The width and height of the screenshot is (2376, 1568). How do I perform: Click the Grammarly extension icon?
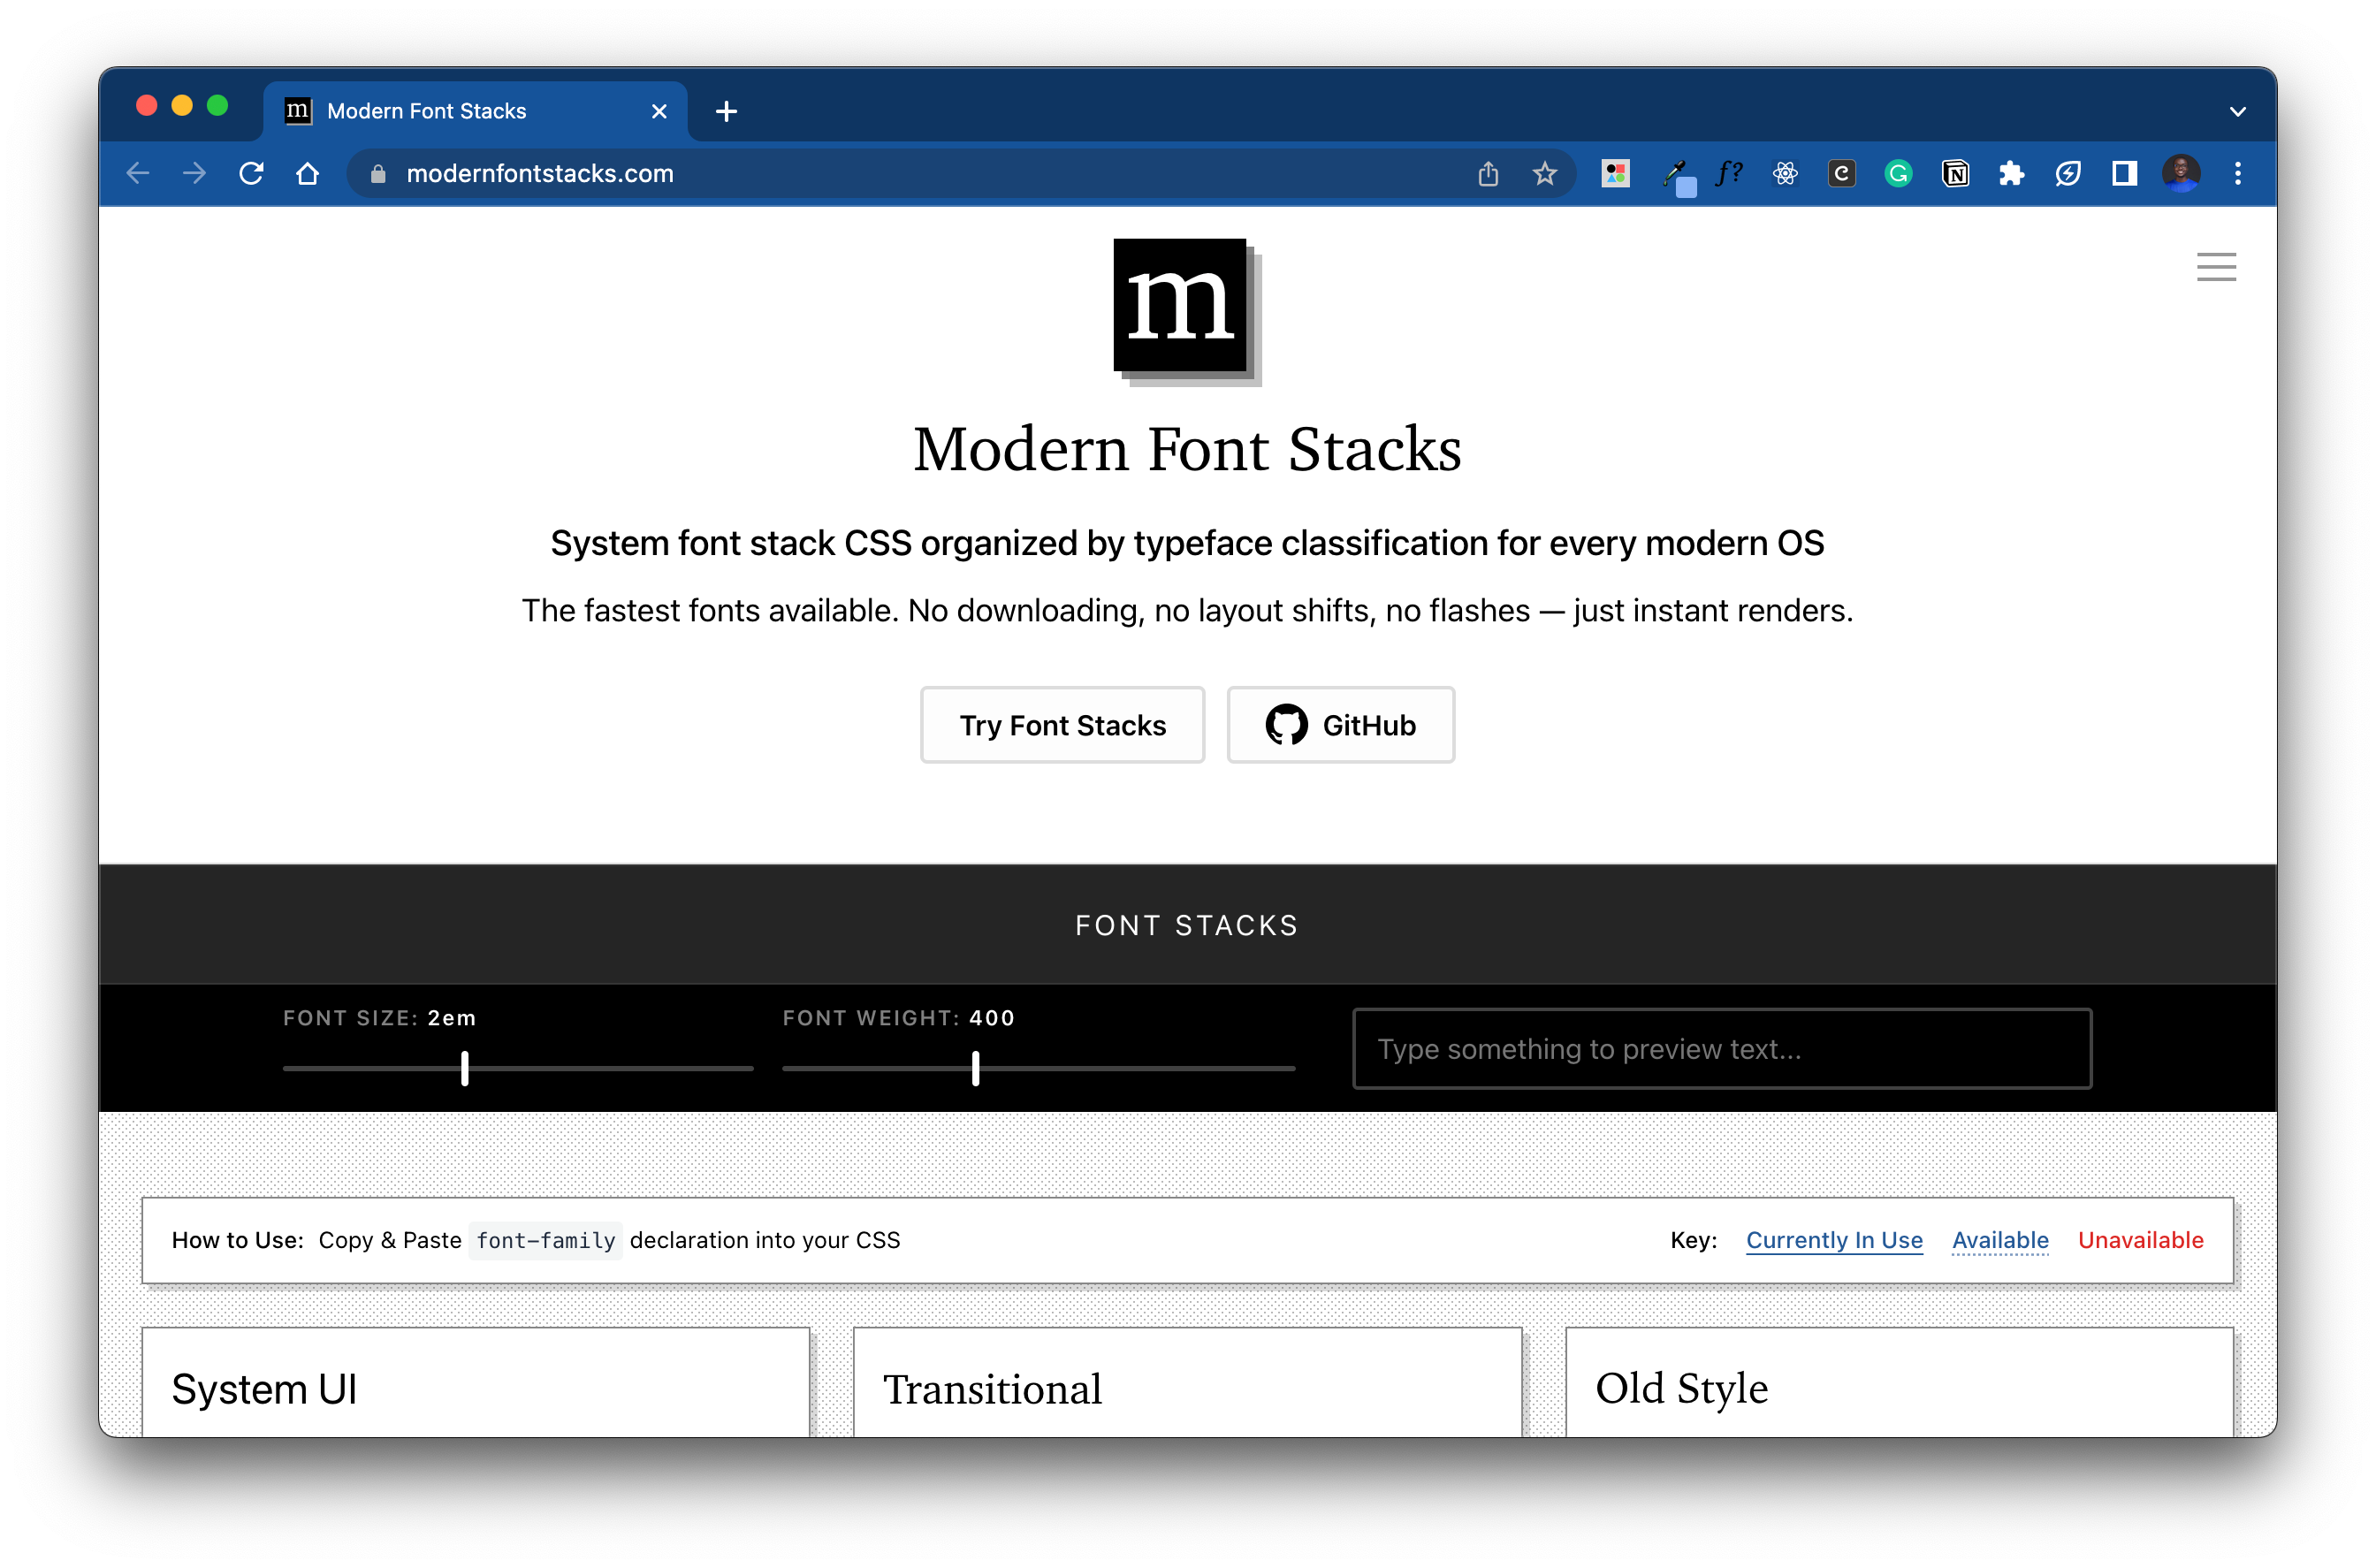[1897, 174]
